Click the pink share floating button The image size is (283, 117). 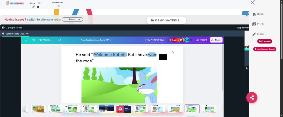coord(252,98)
